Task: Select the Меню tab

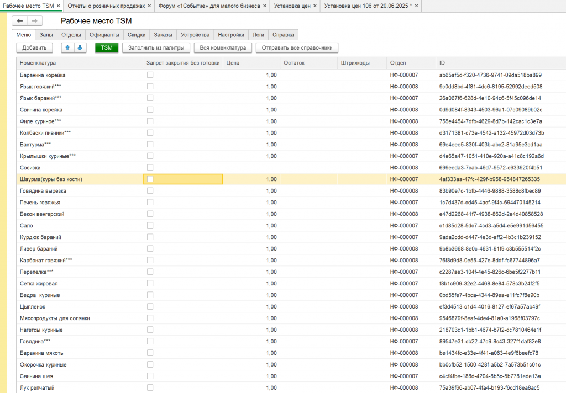Action: tap(23, 35)
